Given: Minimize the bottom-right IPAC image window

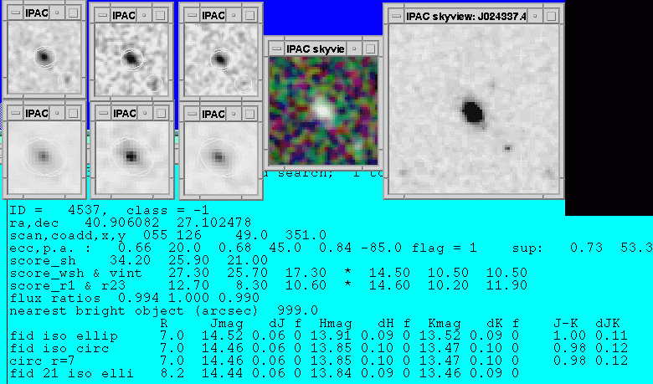Looking at the screenshot, I should (234, 114).
